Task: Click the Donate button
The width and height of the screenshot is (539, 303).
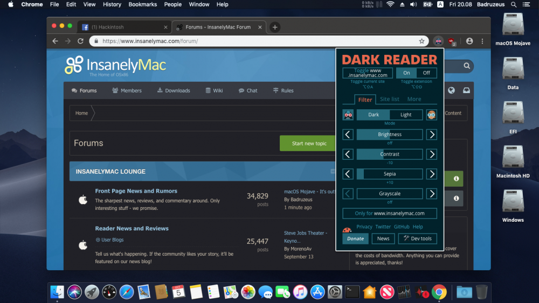Action: point(355,238)
